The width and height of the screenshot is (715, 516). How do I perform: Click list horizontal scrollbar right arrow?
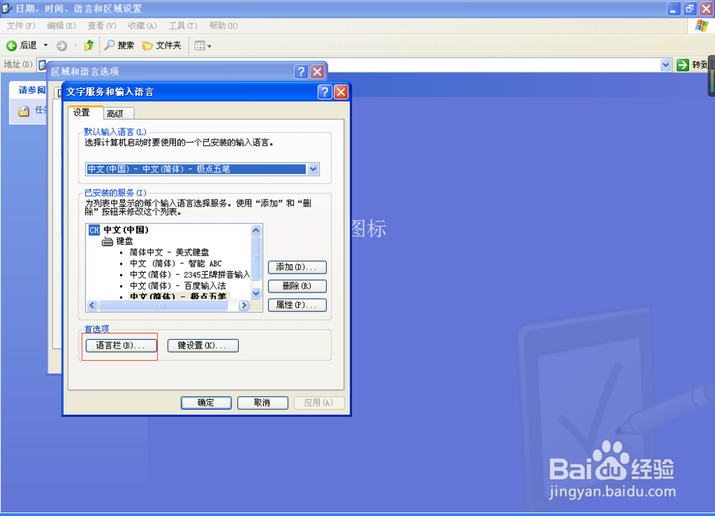click(x=244, y=305)
